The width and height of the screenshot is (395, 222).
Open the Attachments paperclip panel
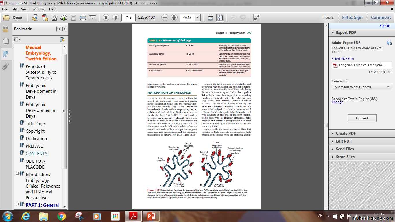pos(5,67)
